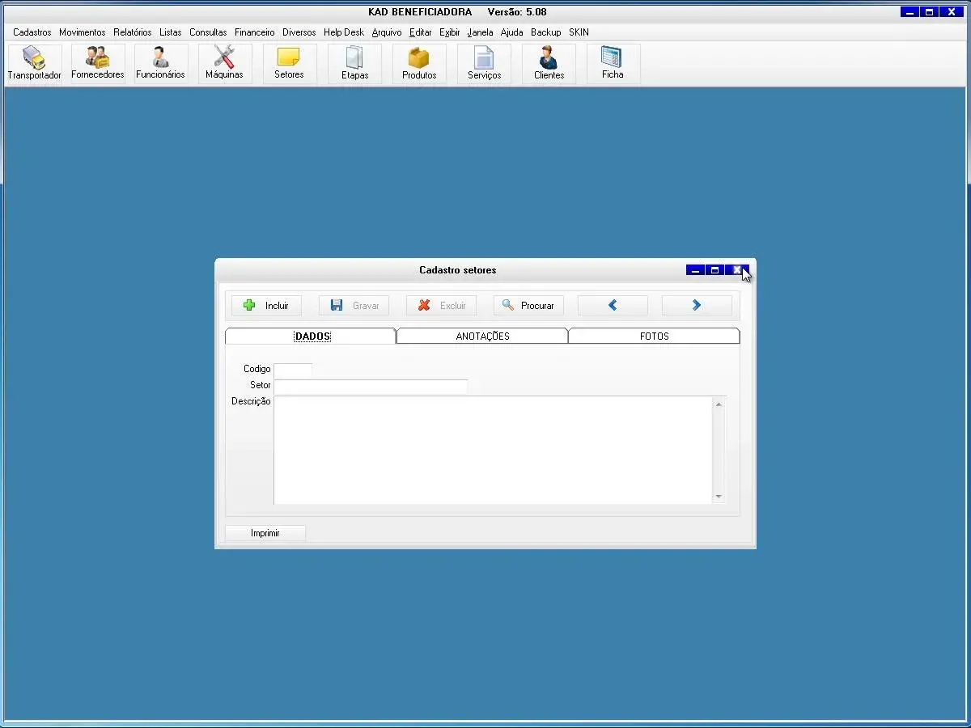Open the Financeiro menu
The height and width of the screenshot is (728, 971).
(x=255, y=32)
